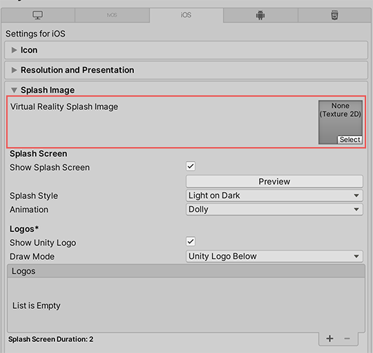Viewport: 373px width, 353px height.
Task: Open the tvOS platform tab
Action: [x=112, y=15]
